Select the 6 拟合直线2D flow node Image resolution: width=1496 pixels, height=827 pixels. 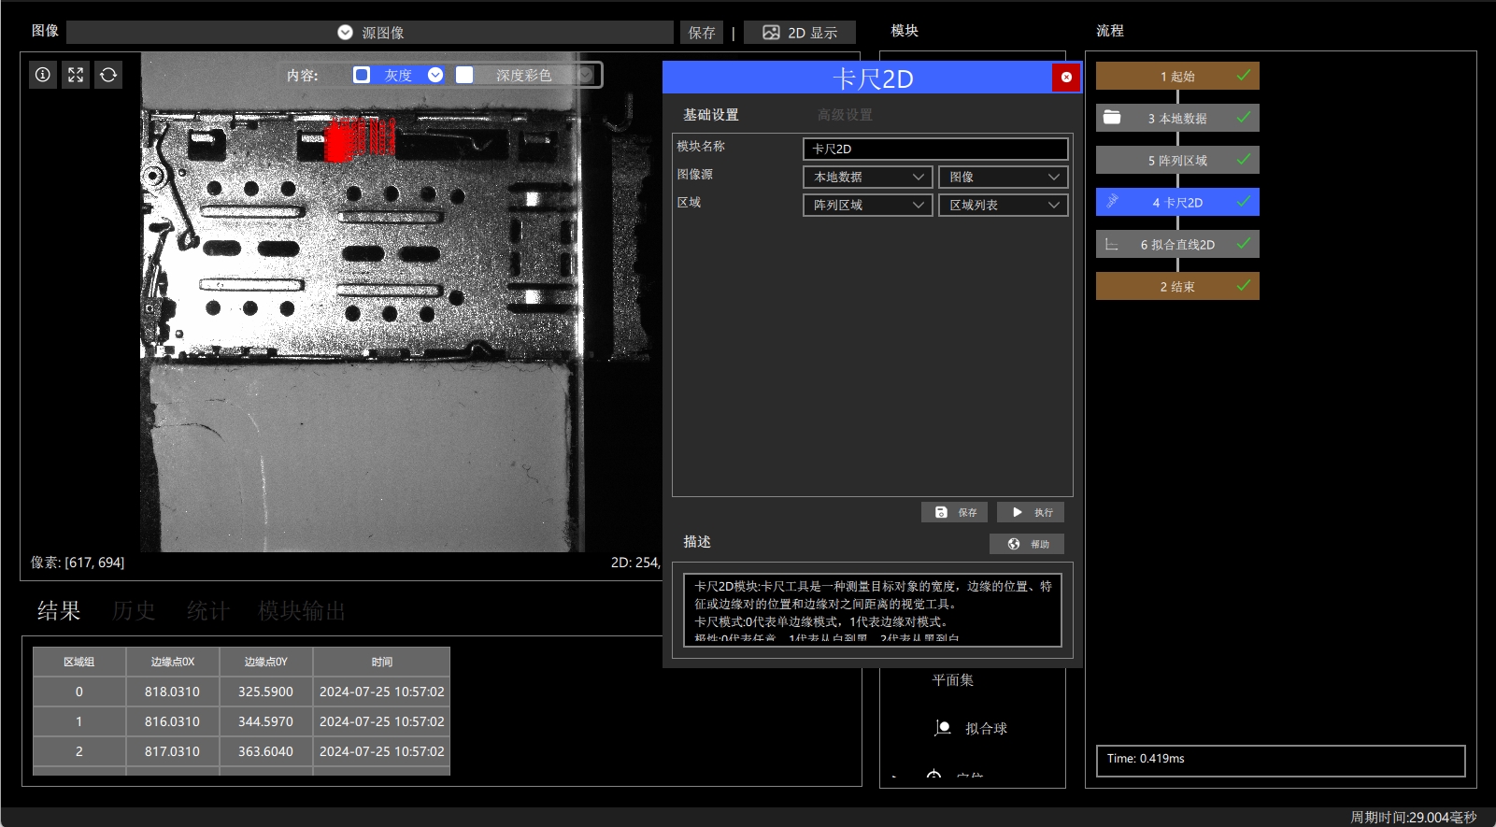pos(1177,244)
